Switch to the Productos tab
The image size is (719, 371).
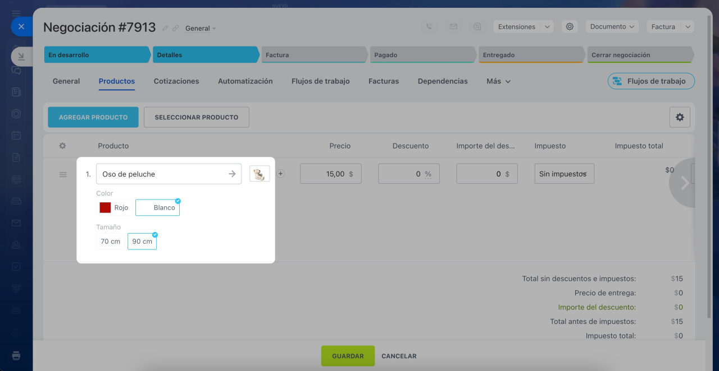point(117,81)
